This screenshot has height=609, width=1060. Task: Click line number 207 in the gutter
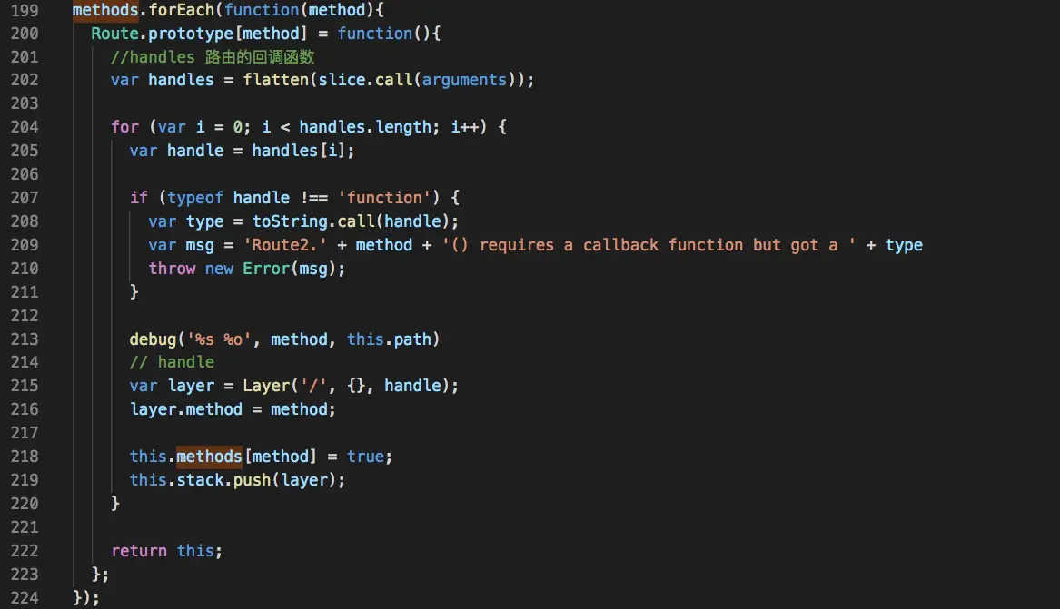coord(25,198)
